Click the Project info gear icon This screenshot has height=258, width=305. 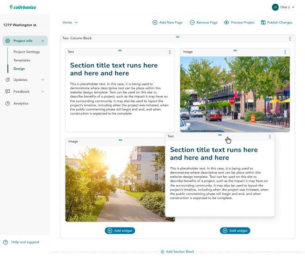(7, 41)
